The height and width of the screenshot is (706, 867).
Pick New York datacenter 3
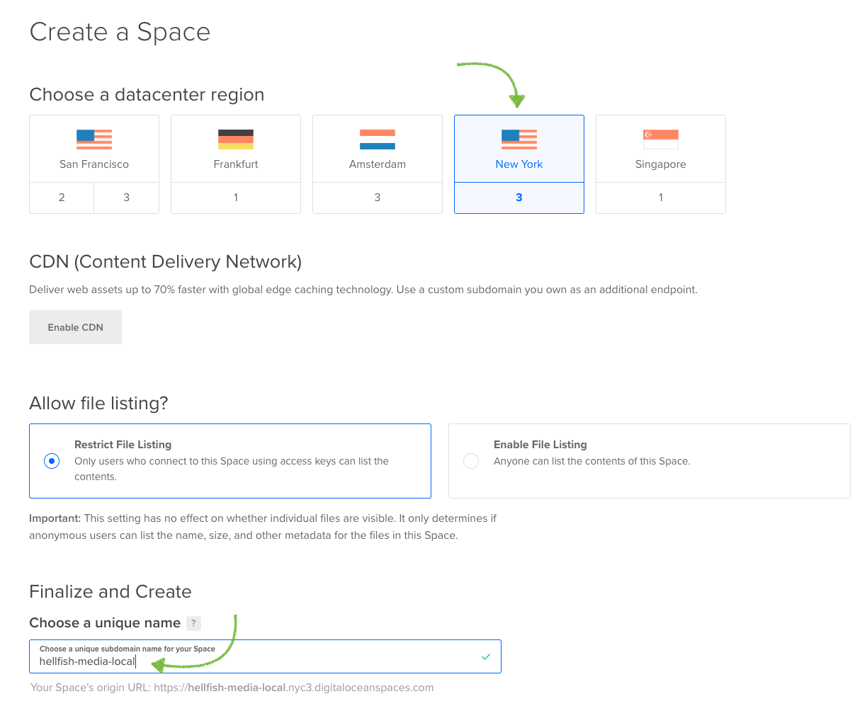pos(519,198)
